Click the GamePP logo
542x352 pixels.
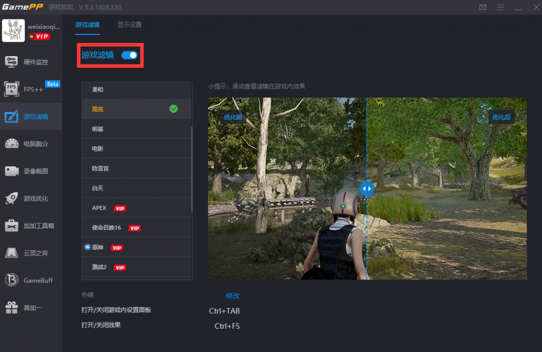[22, 7]
